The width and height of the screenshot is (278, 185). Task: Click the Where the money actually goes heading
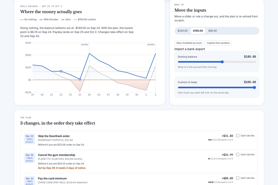(51, 12)
